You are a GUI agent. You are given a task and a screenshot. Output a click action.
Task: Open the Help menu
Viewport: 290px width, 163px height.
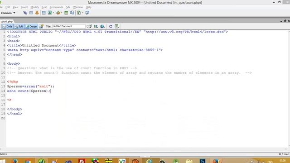pos(88,7)
